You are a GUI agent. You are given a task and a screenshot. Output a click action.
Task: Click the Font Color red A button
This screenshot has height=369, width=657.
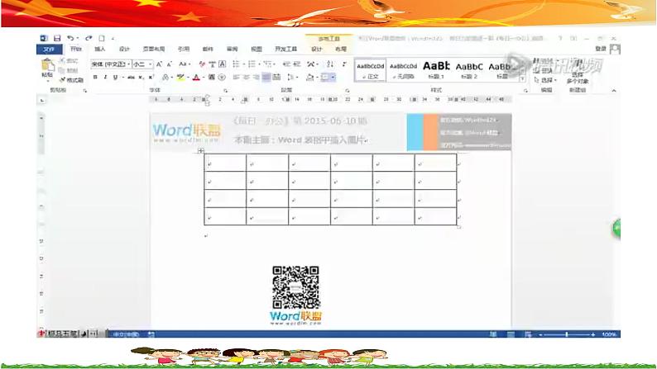(x=195, y=78)
